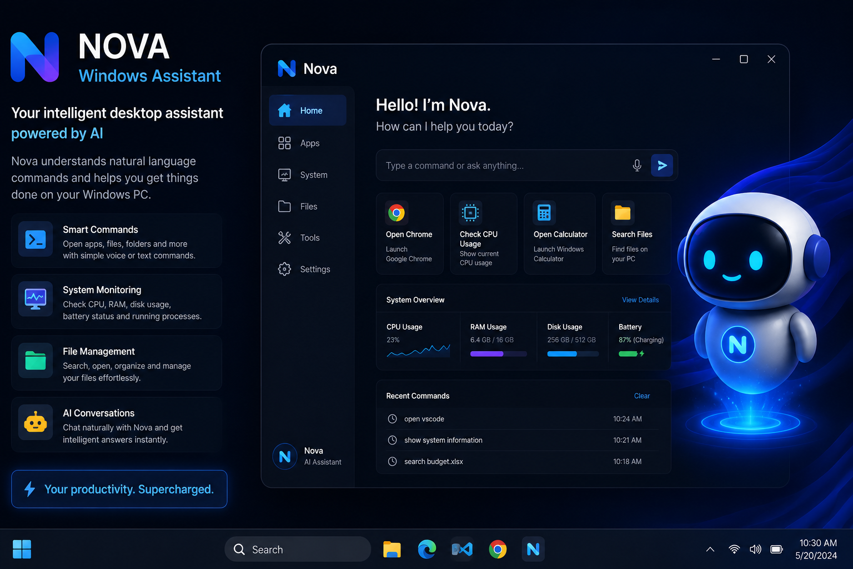Image resolution: width=853 pixels, height=569 pixels.
Task: Click the Disk Usage progress bar
Action: pyautogui.click(x=573, y=354)
